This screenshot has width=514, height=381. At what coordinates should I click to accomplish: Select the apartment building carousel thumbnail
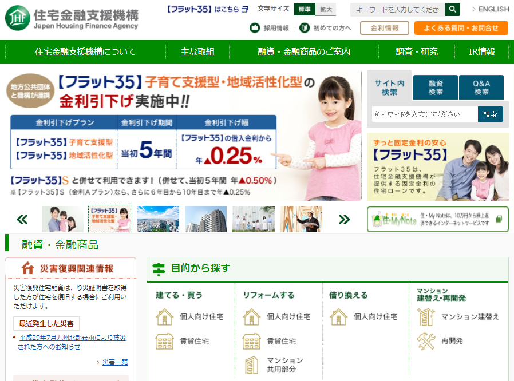pos(205,219)
